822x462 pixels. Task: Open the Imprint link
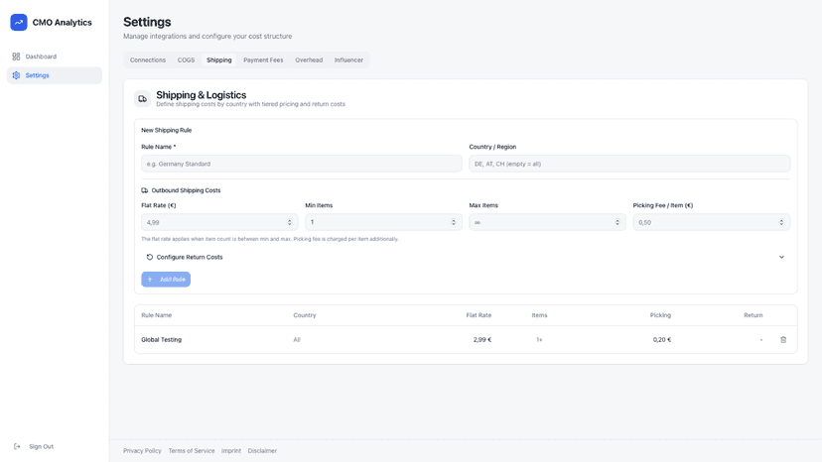(x=231, y=450)
